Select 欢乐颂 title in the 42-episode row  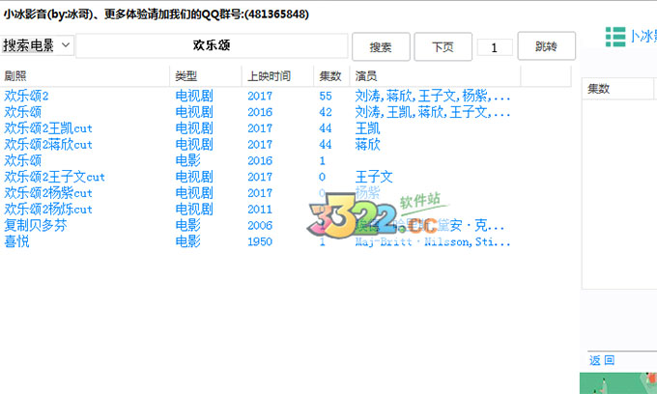pos(22,112)
